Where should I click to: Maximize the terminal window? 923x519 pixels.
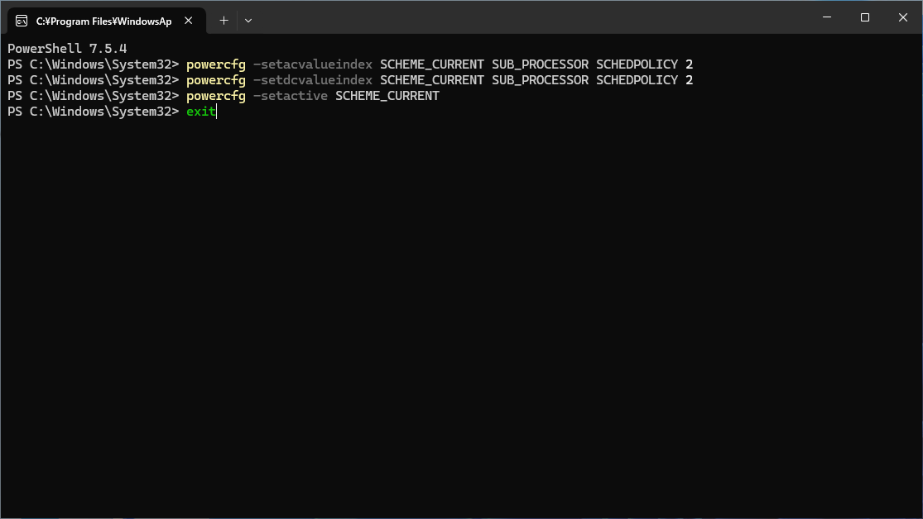point(865,17)
